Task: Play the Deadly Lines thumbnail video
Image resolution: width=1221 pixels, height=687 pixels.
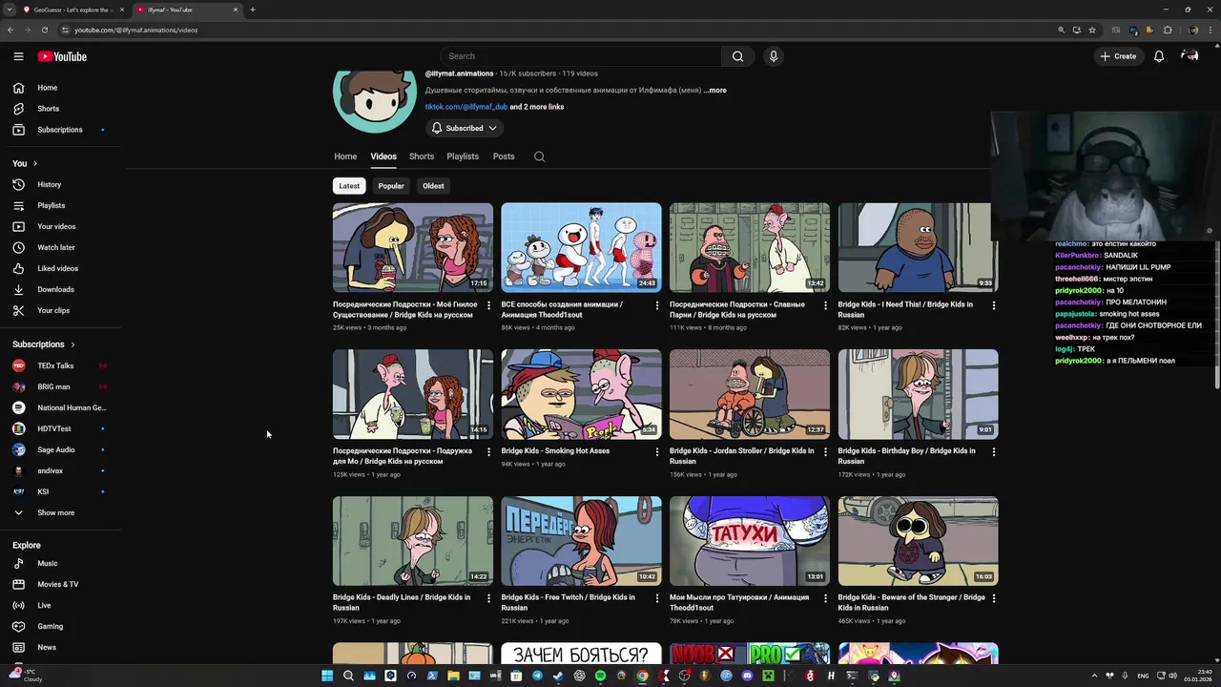Action: point(413,541)
